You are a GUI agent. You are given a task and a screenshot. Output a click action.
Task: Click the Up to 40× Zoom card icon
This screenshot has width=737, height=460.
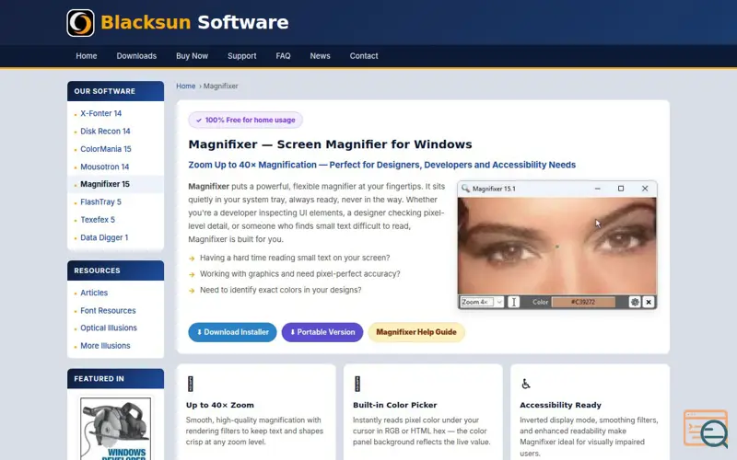[191, 384]
